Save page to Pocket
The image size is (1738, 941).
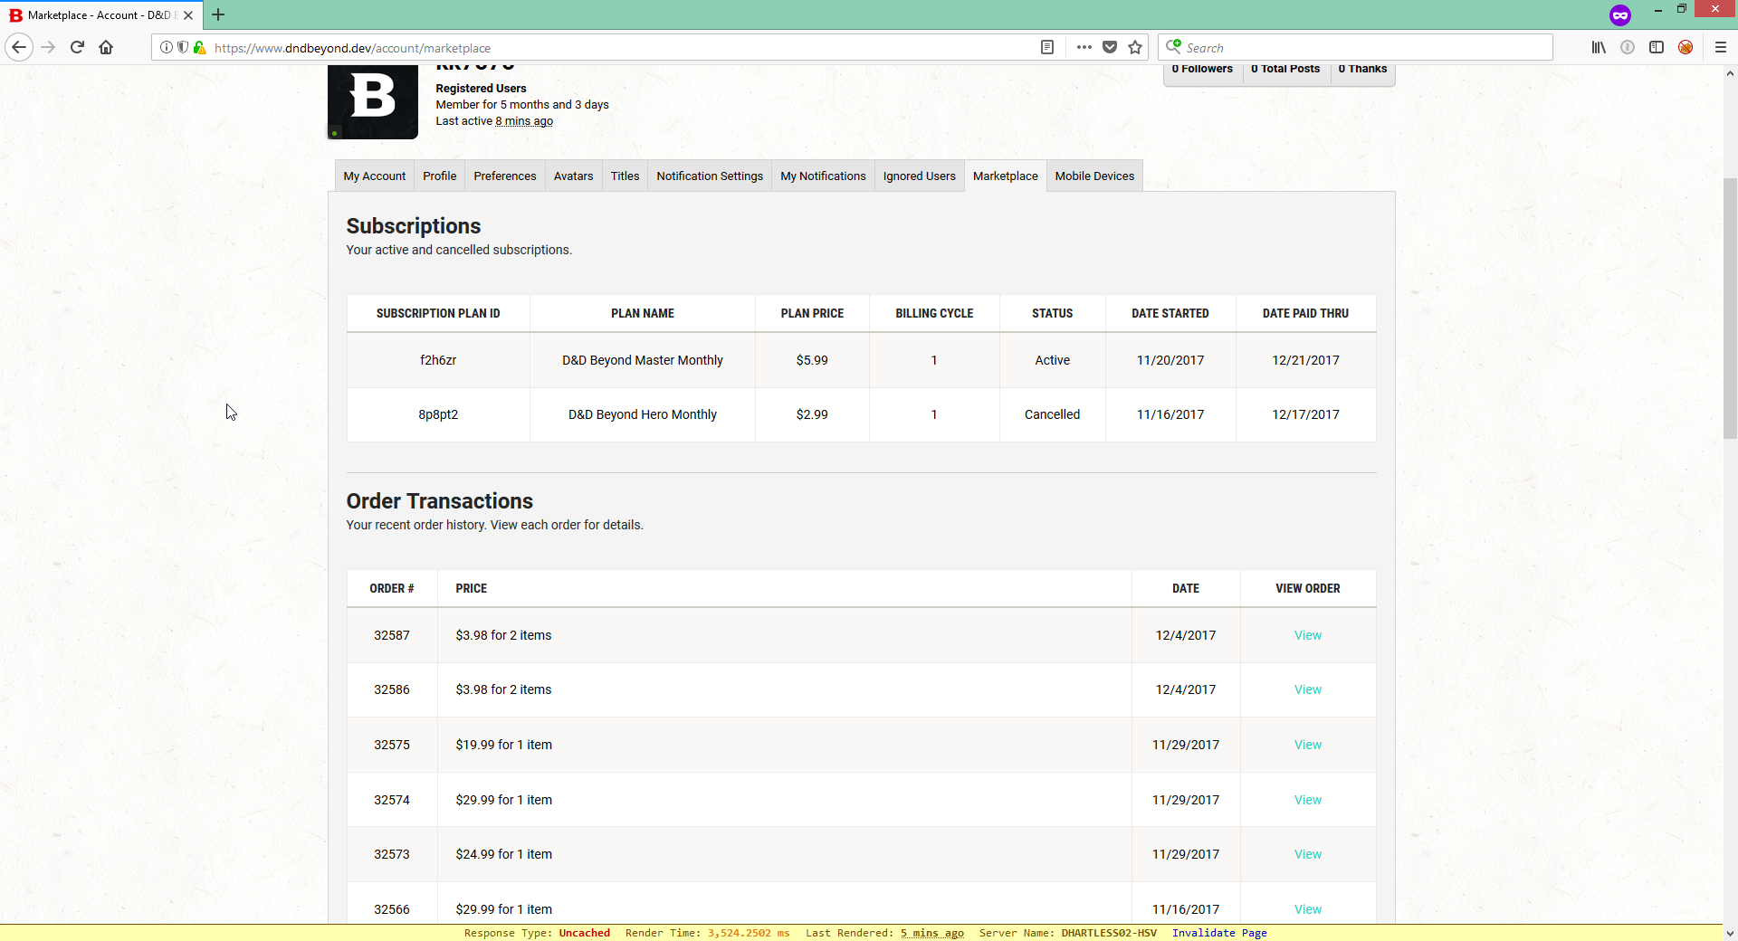1110,47
